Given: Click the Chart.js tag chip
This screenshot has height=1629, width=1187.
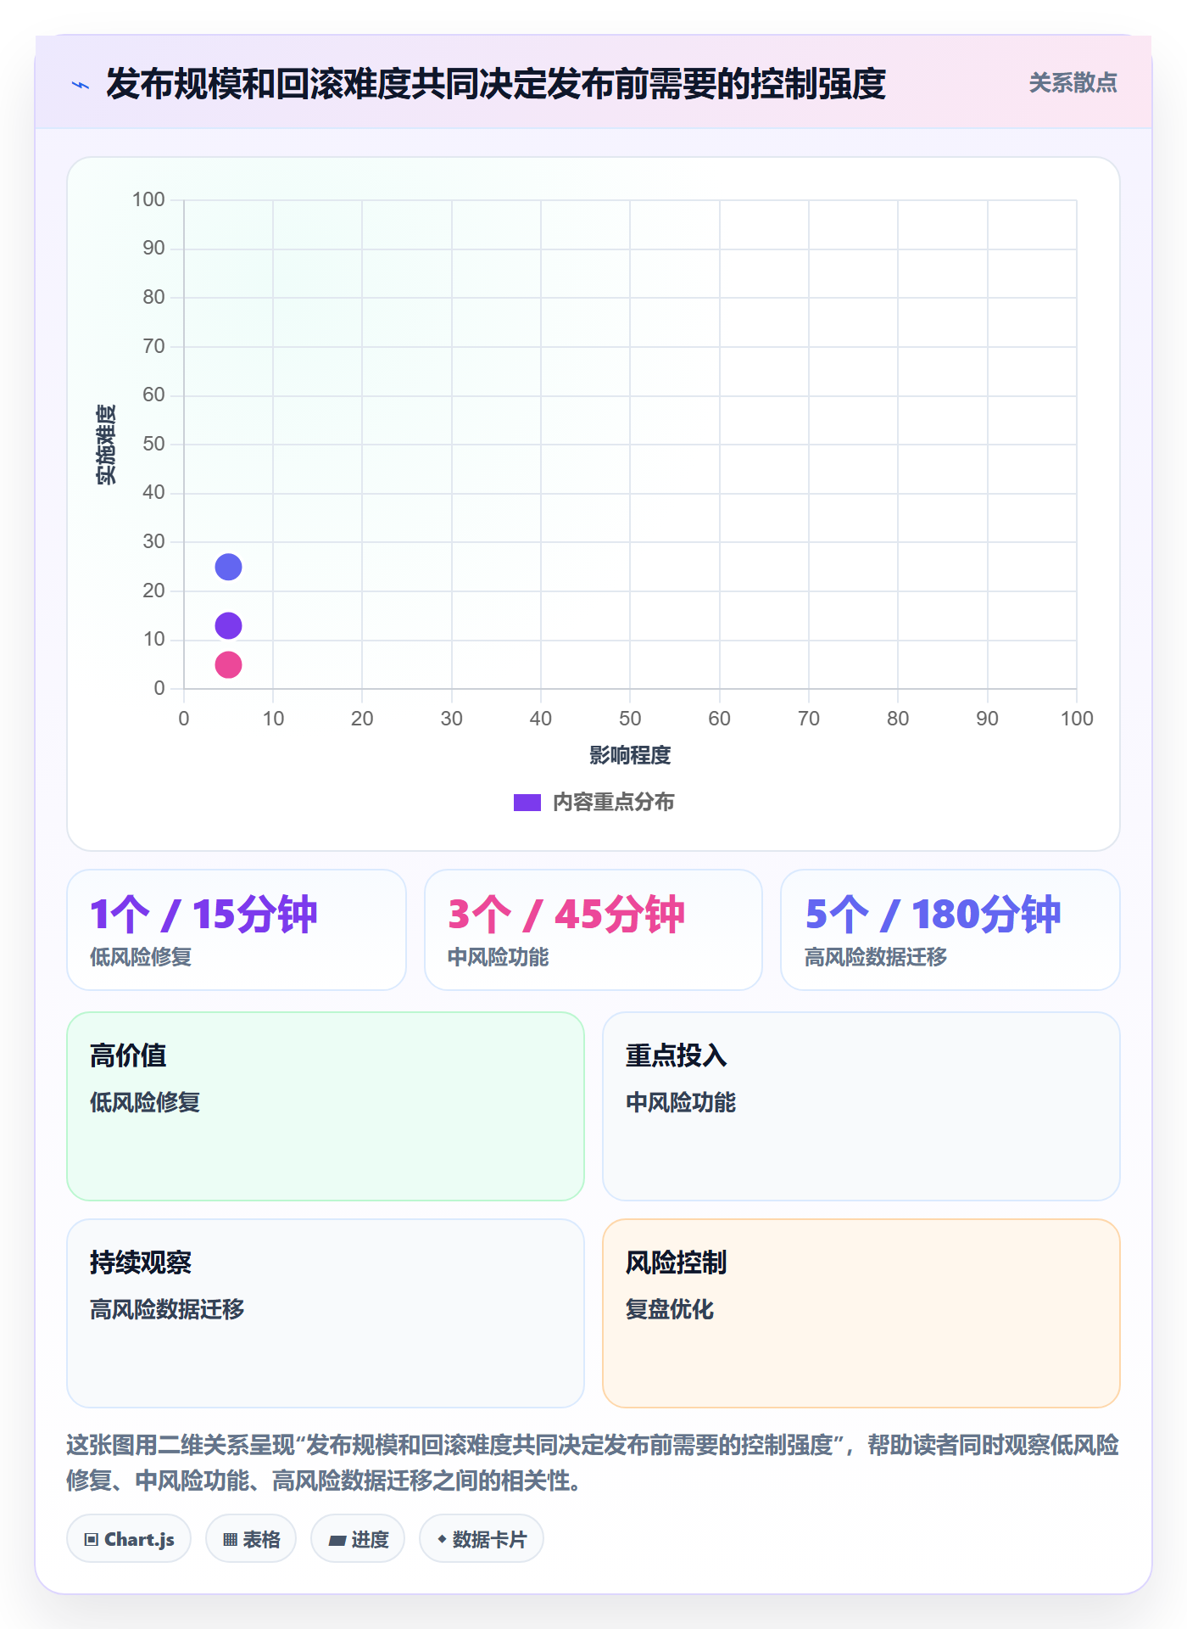Looking at the screenshot, I should (129, 1539).
